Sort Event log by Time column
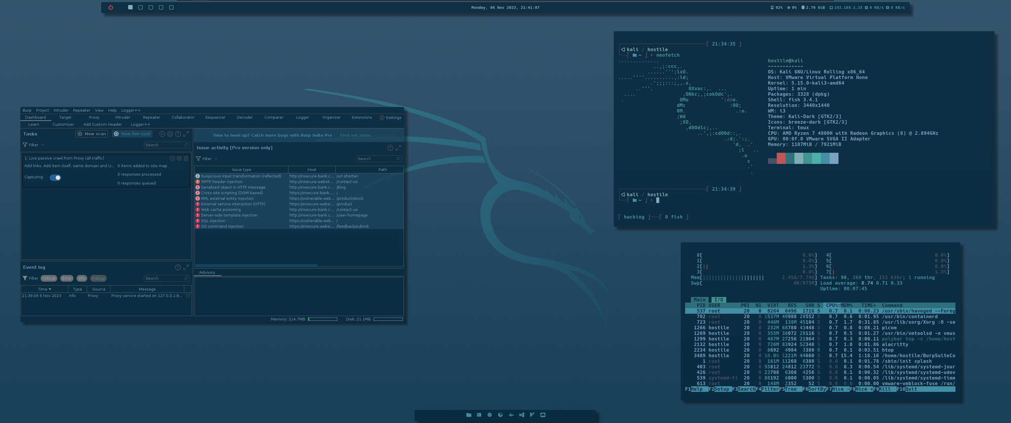 [44, 289]
